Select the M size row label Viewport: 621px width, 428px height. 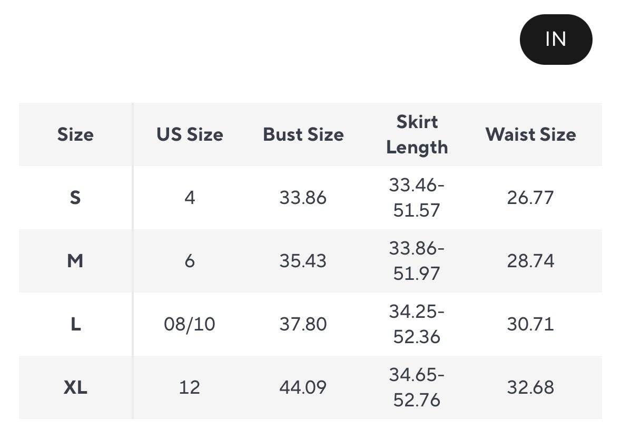tap(75, 261)
